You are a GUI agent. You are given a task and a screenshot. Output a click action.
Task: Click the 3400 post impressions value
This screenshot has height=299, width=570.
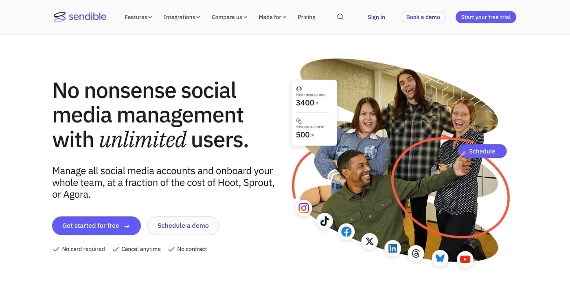[305, 103]
